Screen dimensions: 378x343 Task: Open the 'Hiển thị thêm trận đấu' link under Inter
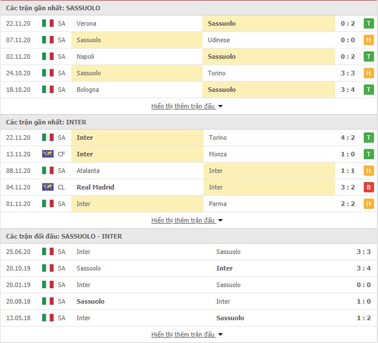click(183, 220)
